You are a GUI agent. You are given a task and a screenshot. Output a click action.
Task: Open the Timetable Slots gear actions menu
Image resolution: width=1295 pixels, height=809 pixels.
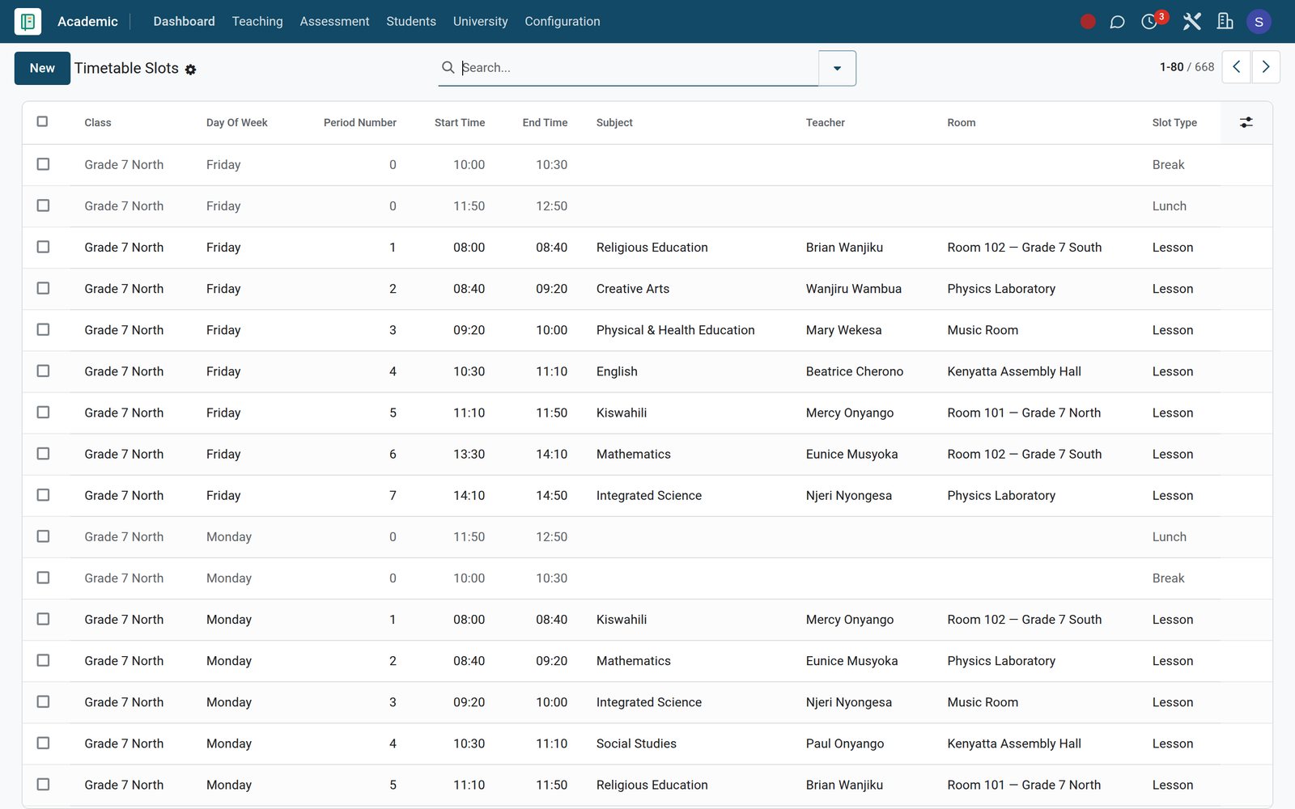(191, 70)
